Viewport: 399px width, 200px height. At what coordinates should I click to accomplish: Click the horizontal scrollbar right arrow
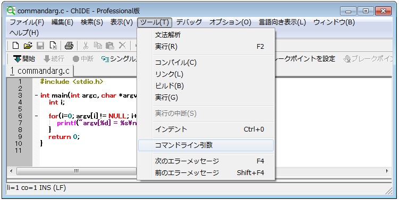tap(387, 171)
